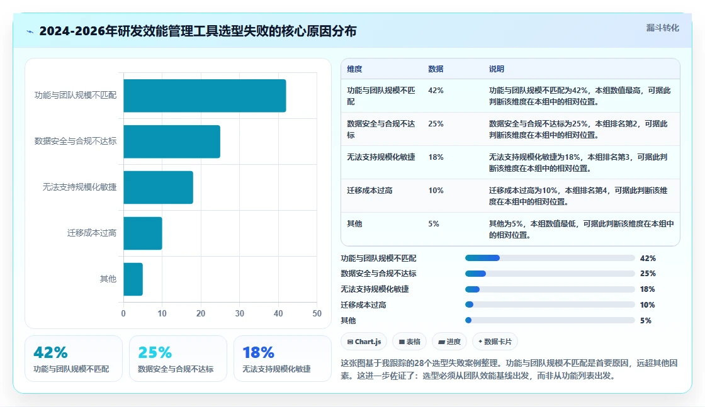Click the 42% value beside the progress bar

pos(648,259)
